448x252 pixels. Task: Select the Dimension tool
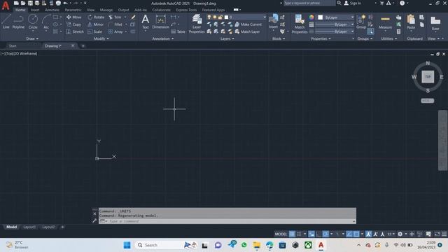[x=160, y=22]
